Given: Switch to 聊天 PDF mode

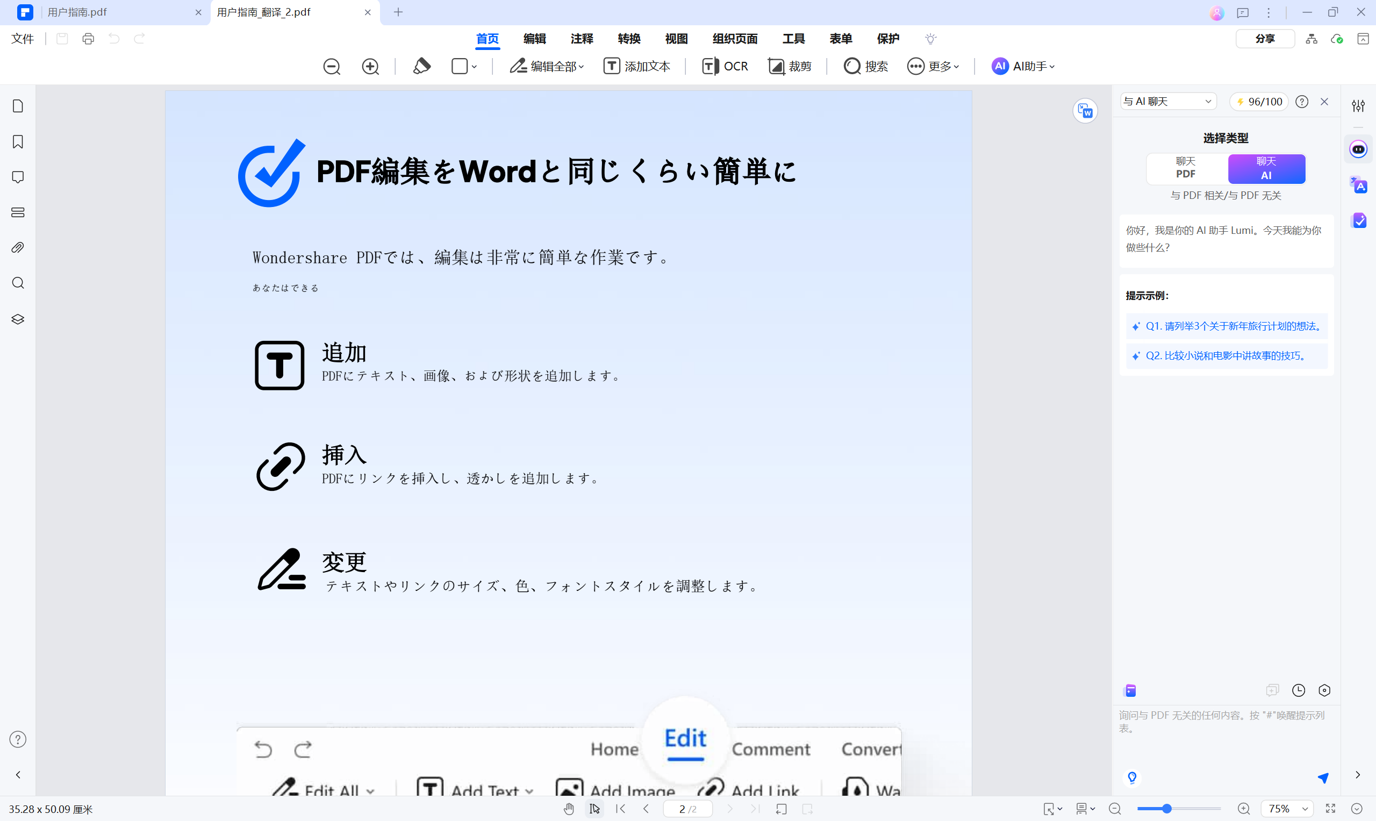Looking at the screenshot, I should 1186,168.
